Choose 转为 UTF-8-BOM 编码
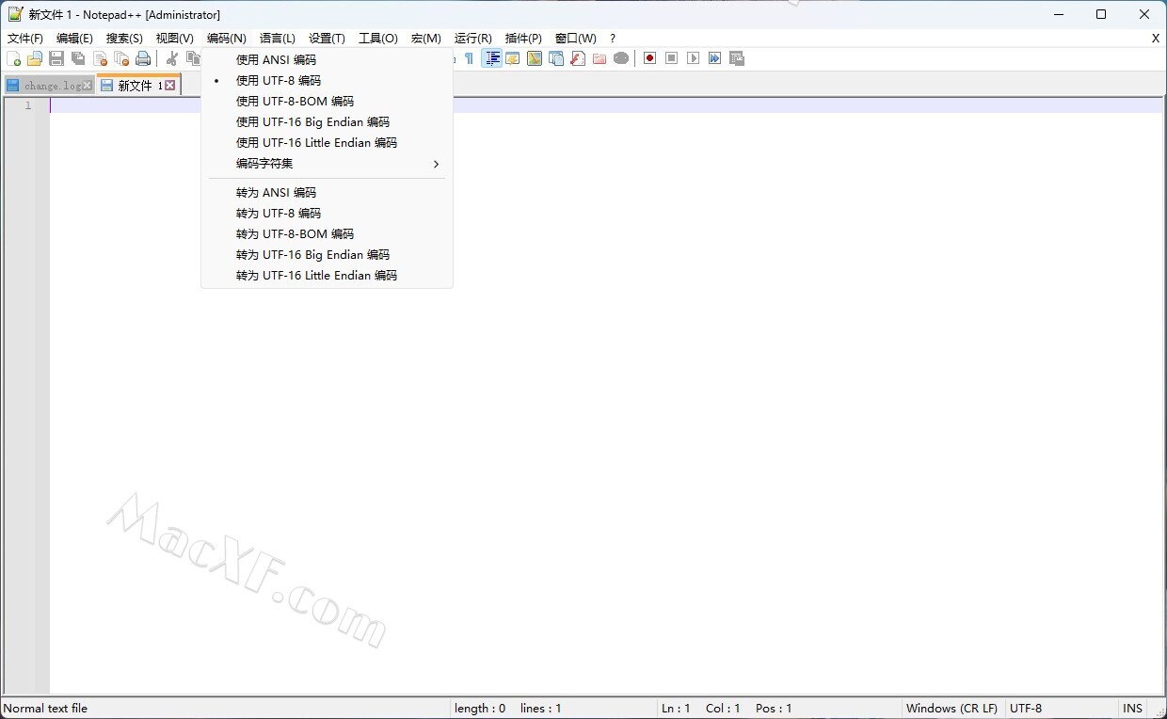This screenshot has width=1167, height=719. point(327,234)
